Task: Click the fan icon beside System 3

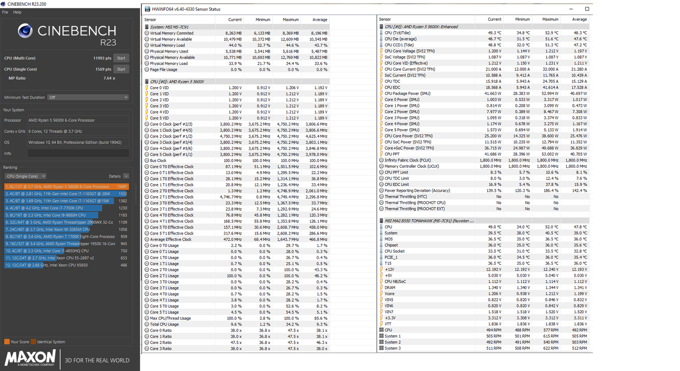Action: [x=381, y=348]
